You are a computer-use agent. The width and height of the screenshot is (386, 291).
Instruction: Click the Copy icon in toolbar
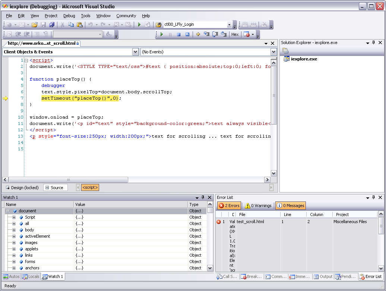71,25
